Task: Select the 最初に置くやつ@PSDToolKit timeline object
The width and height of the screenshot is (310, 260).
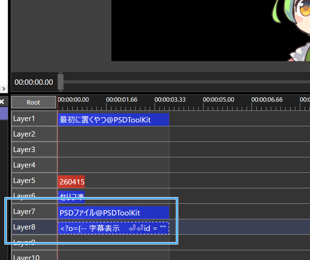Action: (x=113, y=119)
